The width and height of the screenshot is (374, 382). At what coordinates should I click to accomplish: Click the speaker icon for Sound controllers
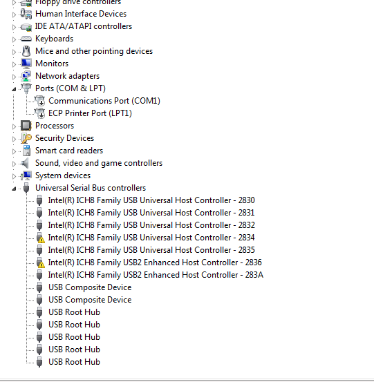click(x=26, y=163)
